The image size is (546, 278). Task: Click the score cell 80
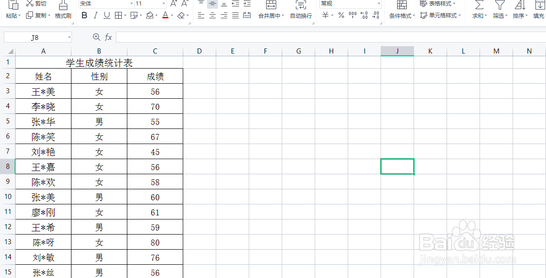click(155, 242)
